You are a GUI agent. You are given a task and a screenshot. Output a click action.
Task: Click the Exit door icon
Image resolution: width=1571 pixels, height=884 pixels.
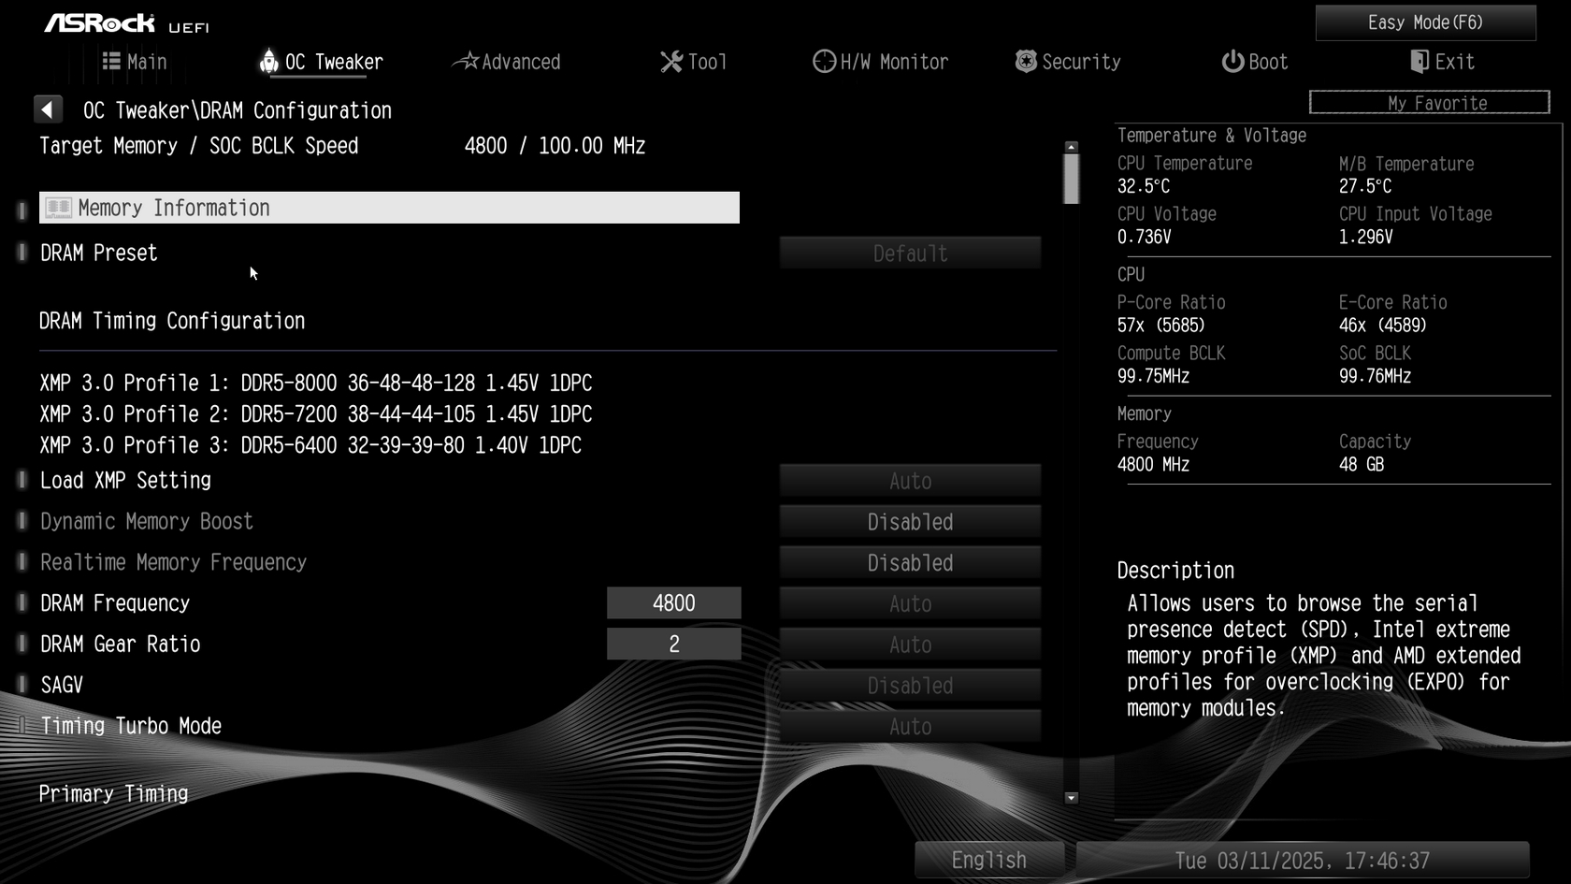(1420, 62)
